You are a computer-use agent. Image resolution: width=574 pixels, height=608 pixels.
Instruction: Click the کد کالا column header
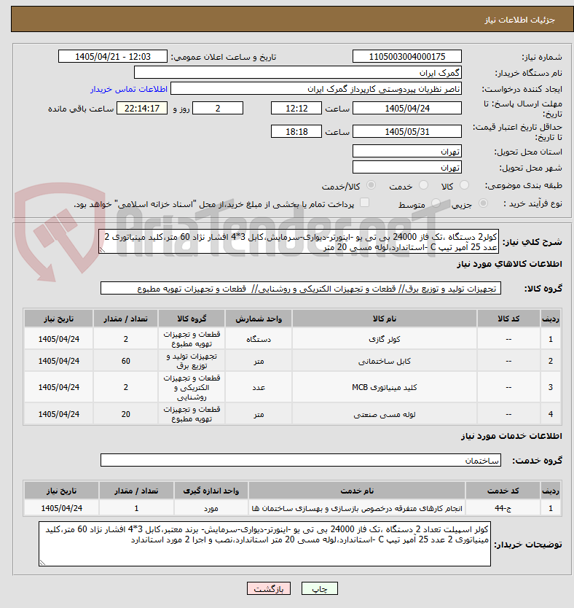pyautogui.click(x=508, y=319)
